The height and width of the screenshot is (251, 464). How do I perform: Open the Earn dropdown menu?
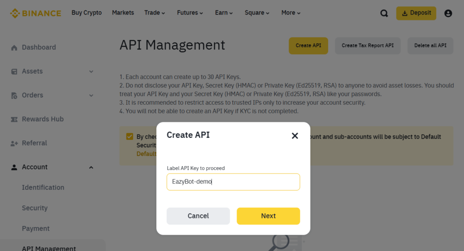pyautogui.click(x=224, y=13)
